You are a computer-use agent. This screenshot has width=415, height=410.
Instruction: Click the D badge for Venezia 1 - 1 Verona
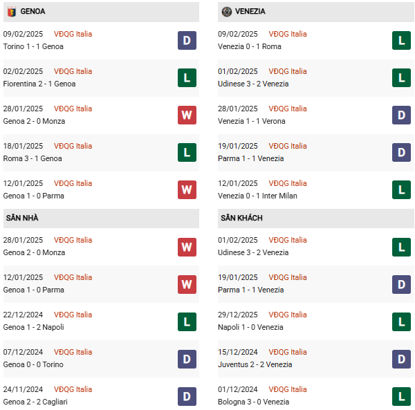pyautogui.click(x=401, y=115)
